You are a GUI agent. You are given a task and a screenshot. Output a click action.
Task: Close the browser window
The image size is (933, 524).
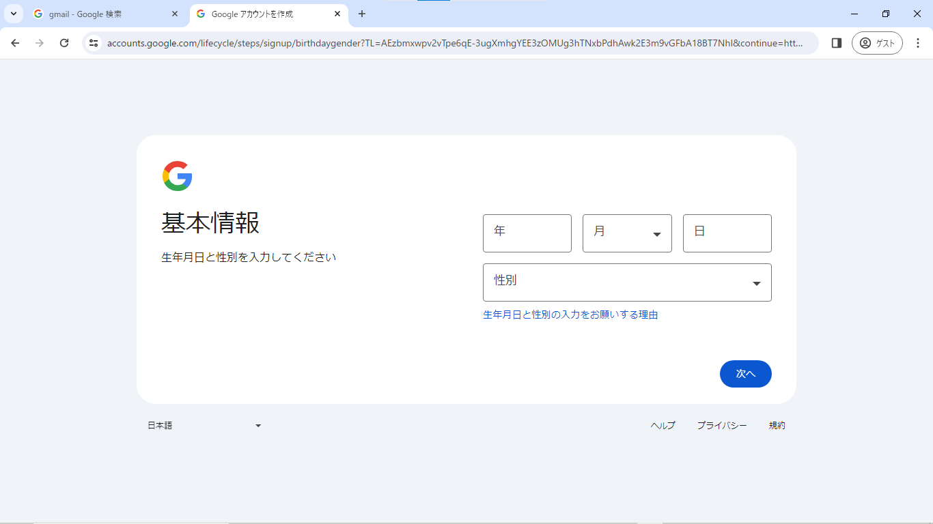917,14
